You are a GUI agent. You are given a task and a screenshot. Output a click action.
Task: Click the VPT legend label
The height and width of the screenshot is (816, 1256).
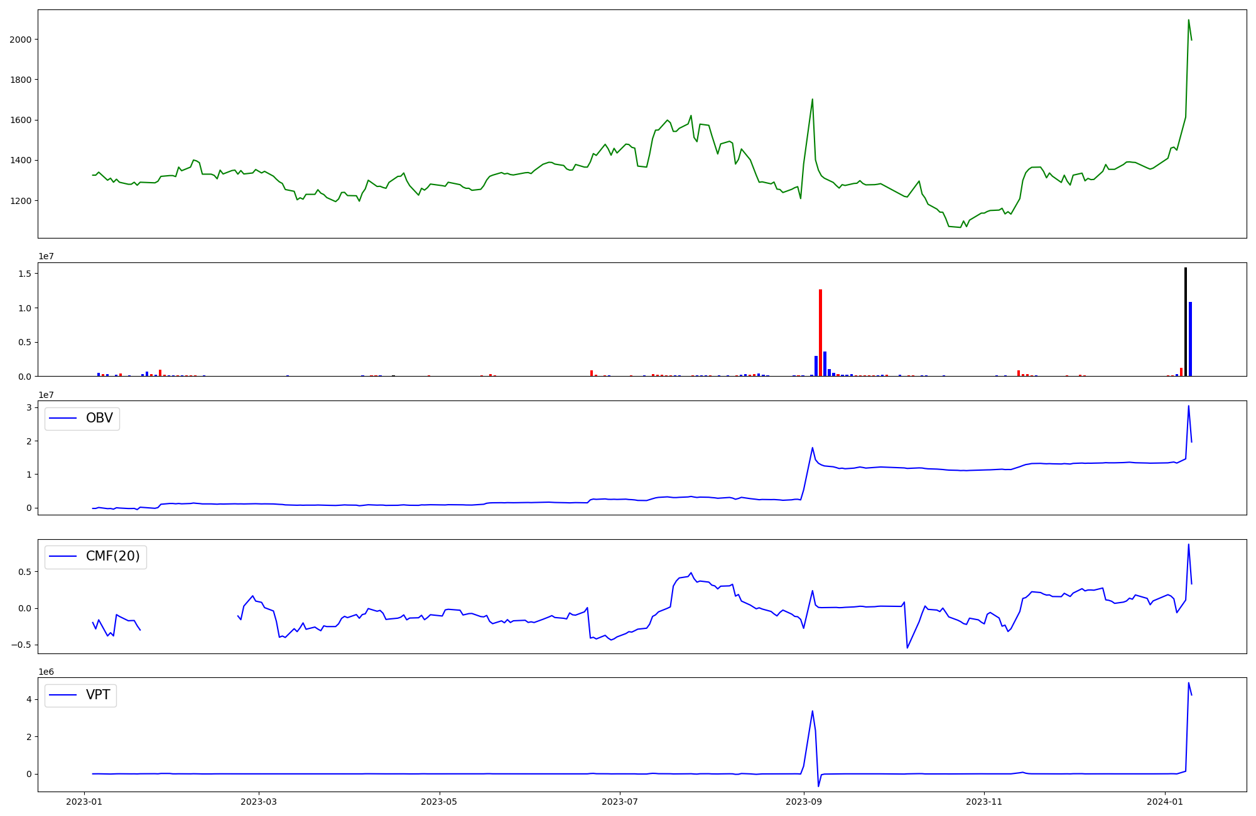(x=98, y=695)
